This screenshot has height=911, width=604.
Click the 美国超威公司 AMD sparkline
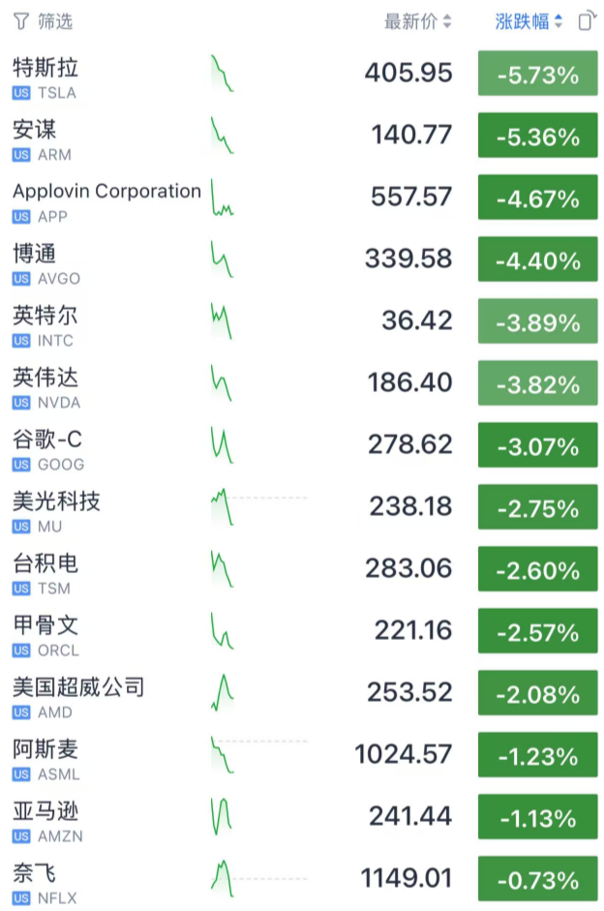point(224,693)
